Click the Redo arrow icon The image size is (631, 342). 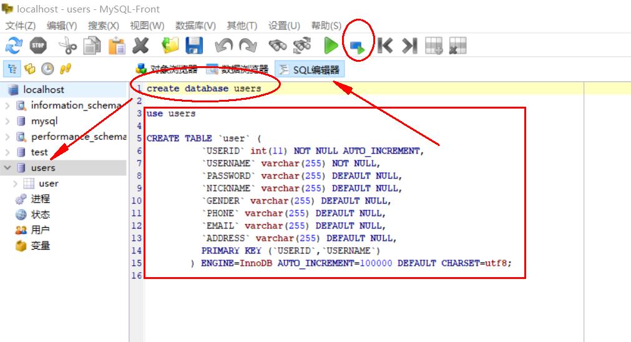[x=248, y=46]
